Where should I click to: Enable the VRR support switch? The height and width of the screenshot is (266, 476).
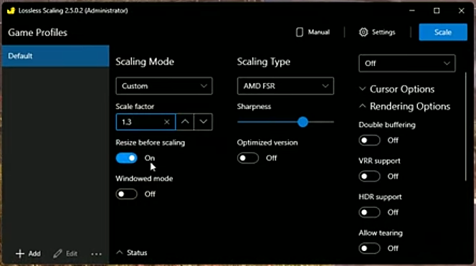369,176
